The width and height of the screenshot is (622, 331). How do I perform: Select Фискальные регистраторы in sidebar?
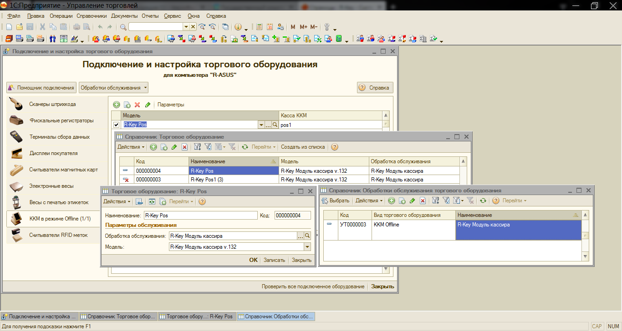click(61, 120)
